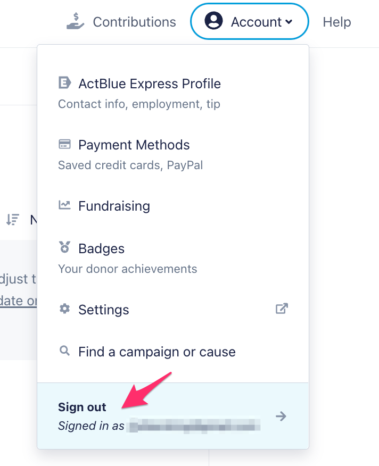Click the Settings gear icon

pos(64,309)
